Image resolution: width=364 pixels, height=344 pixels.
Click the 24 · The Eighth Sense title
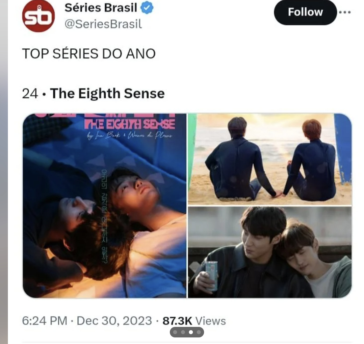pyautogui.click(x=93, y=93)
